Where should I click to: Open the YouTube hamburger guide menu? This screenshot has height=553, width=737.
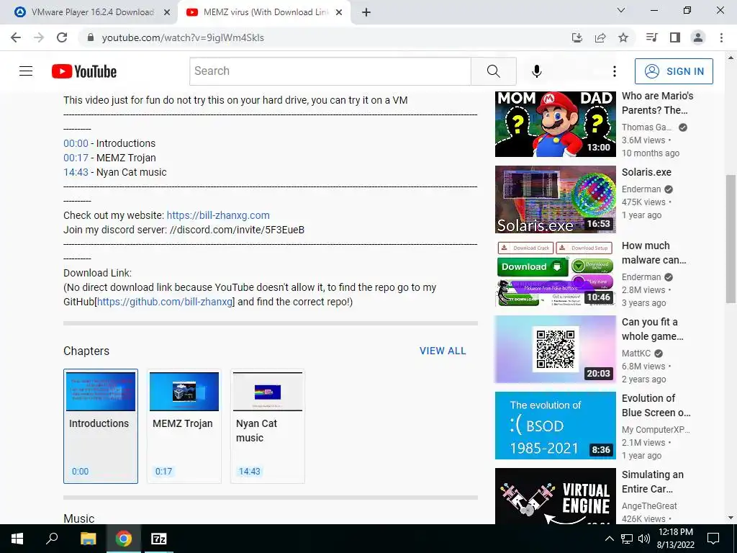26,71
